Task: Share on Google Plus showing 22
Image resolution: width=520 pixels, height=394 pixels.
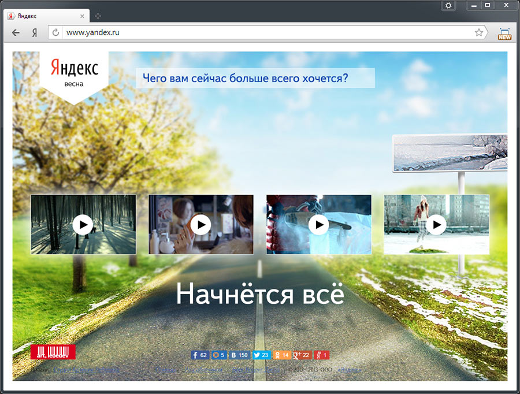Action: point(303,355)
